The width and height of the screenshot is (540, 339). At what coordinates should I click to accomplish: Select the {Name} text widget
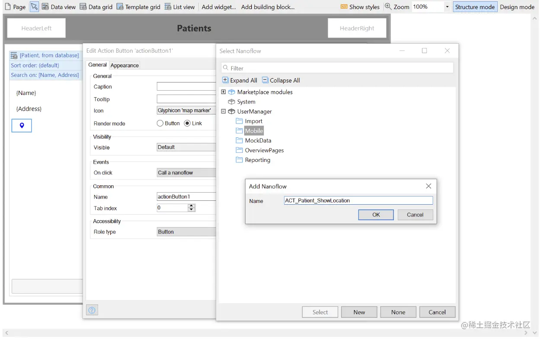pyautogui.click(x=26, y=93)
